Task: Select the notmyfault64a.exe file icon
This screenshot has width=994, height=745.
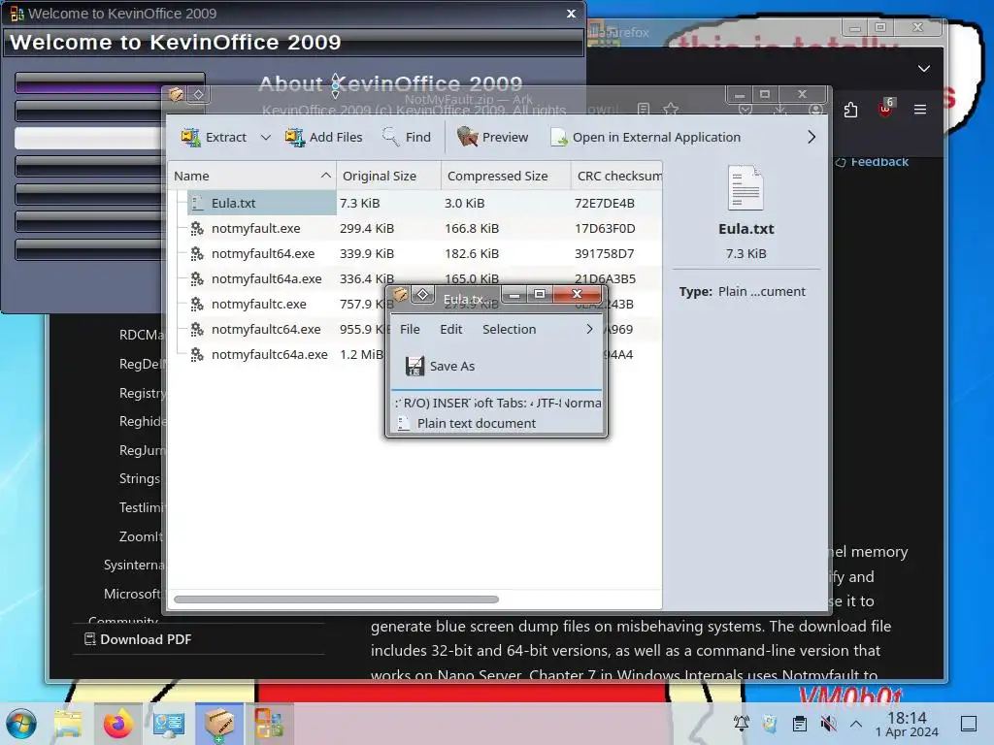Action: coord(197,279)
